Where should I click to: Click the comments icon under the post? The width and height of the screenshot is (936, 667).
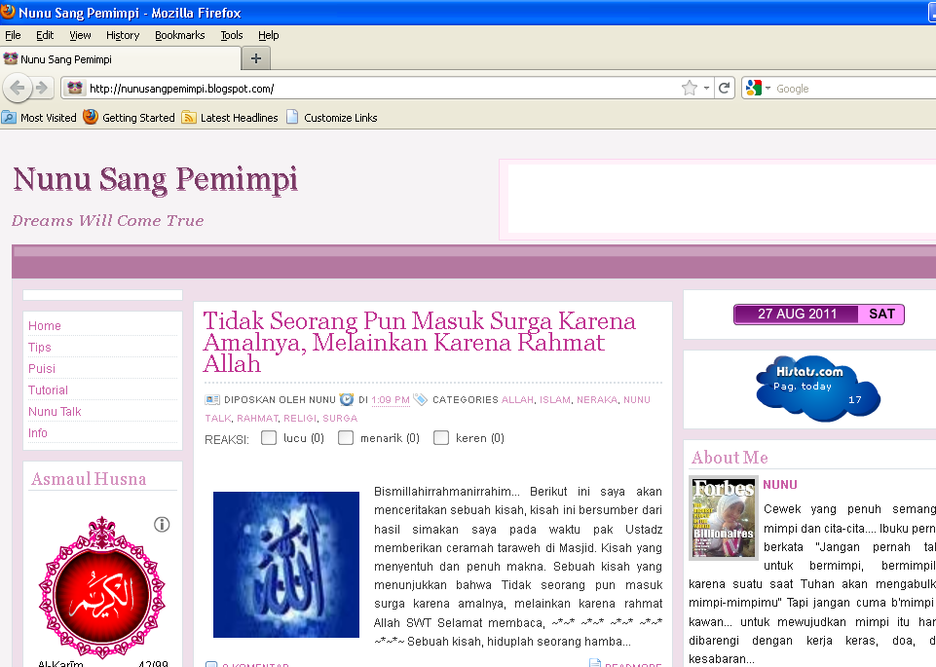tap(211, 664)
